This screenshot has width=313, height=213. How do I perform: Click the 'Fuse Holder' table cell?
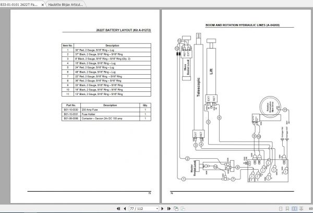pyautogui.click(x=110, y=114)
